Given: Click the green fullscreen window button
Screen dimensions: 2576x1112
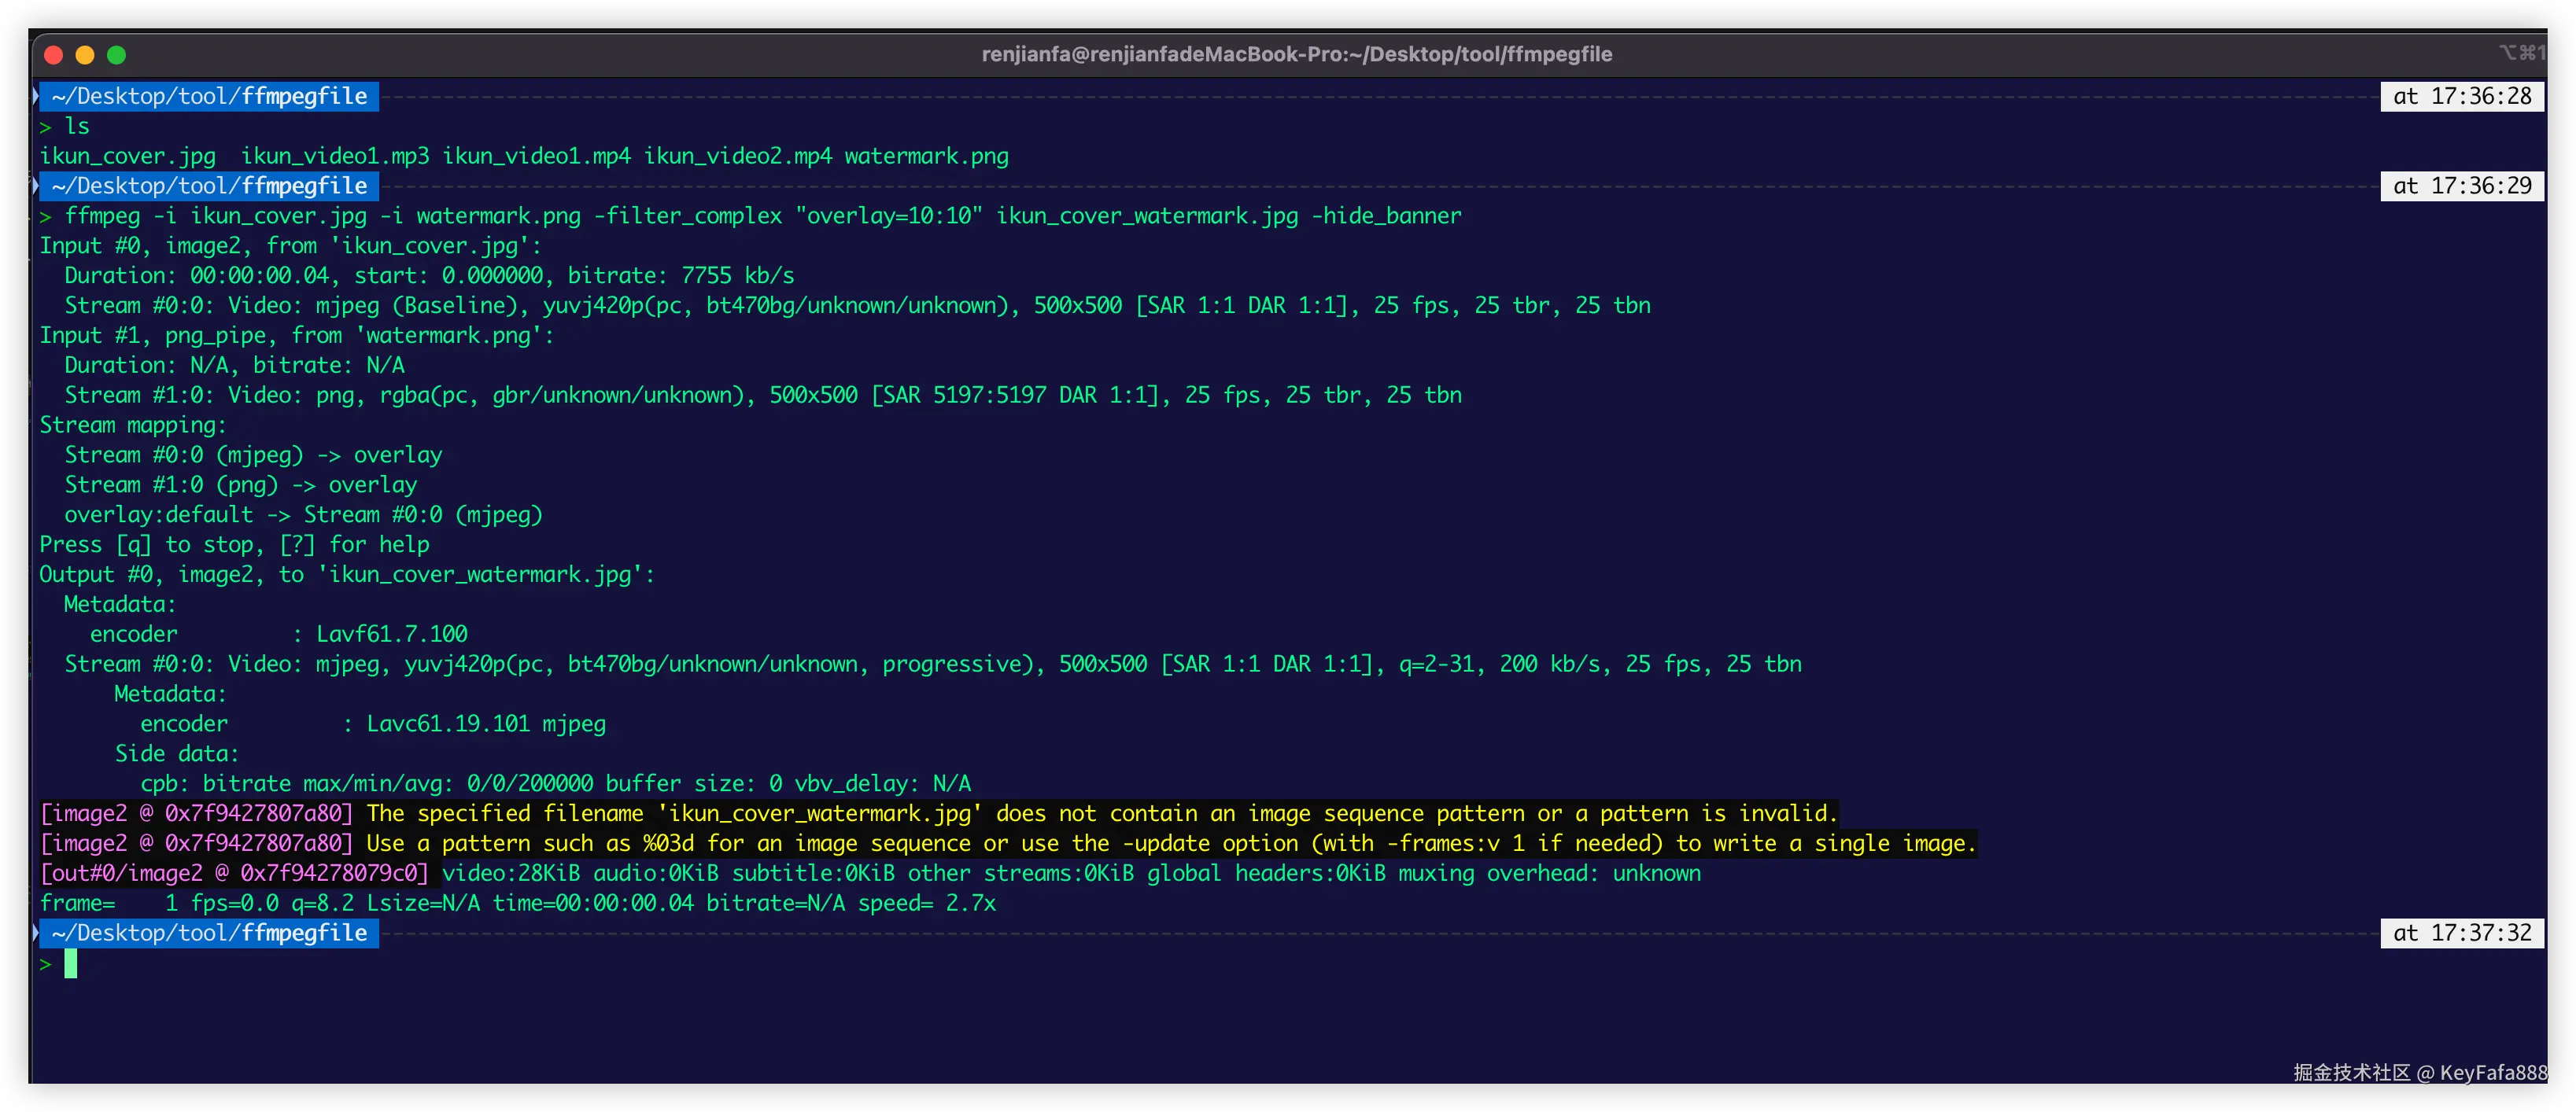Looking at the screenshot, I should tap(117, 55).
